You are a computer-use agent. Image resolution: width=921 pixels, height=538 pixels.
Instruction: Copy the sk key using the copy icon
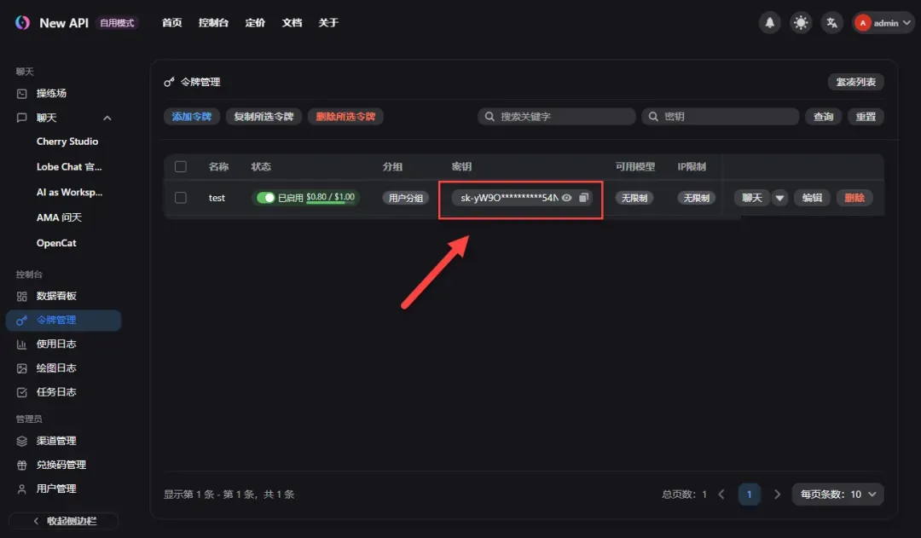[x=583, y=197]
